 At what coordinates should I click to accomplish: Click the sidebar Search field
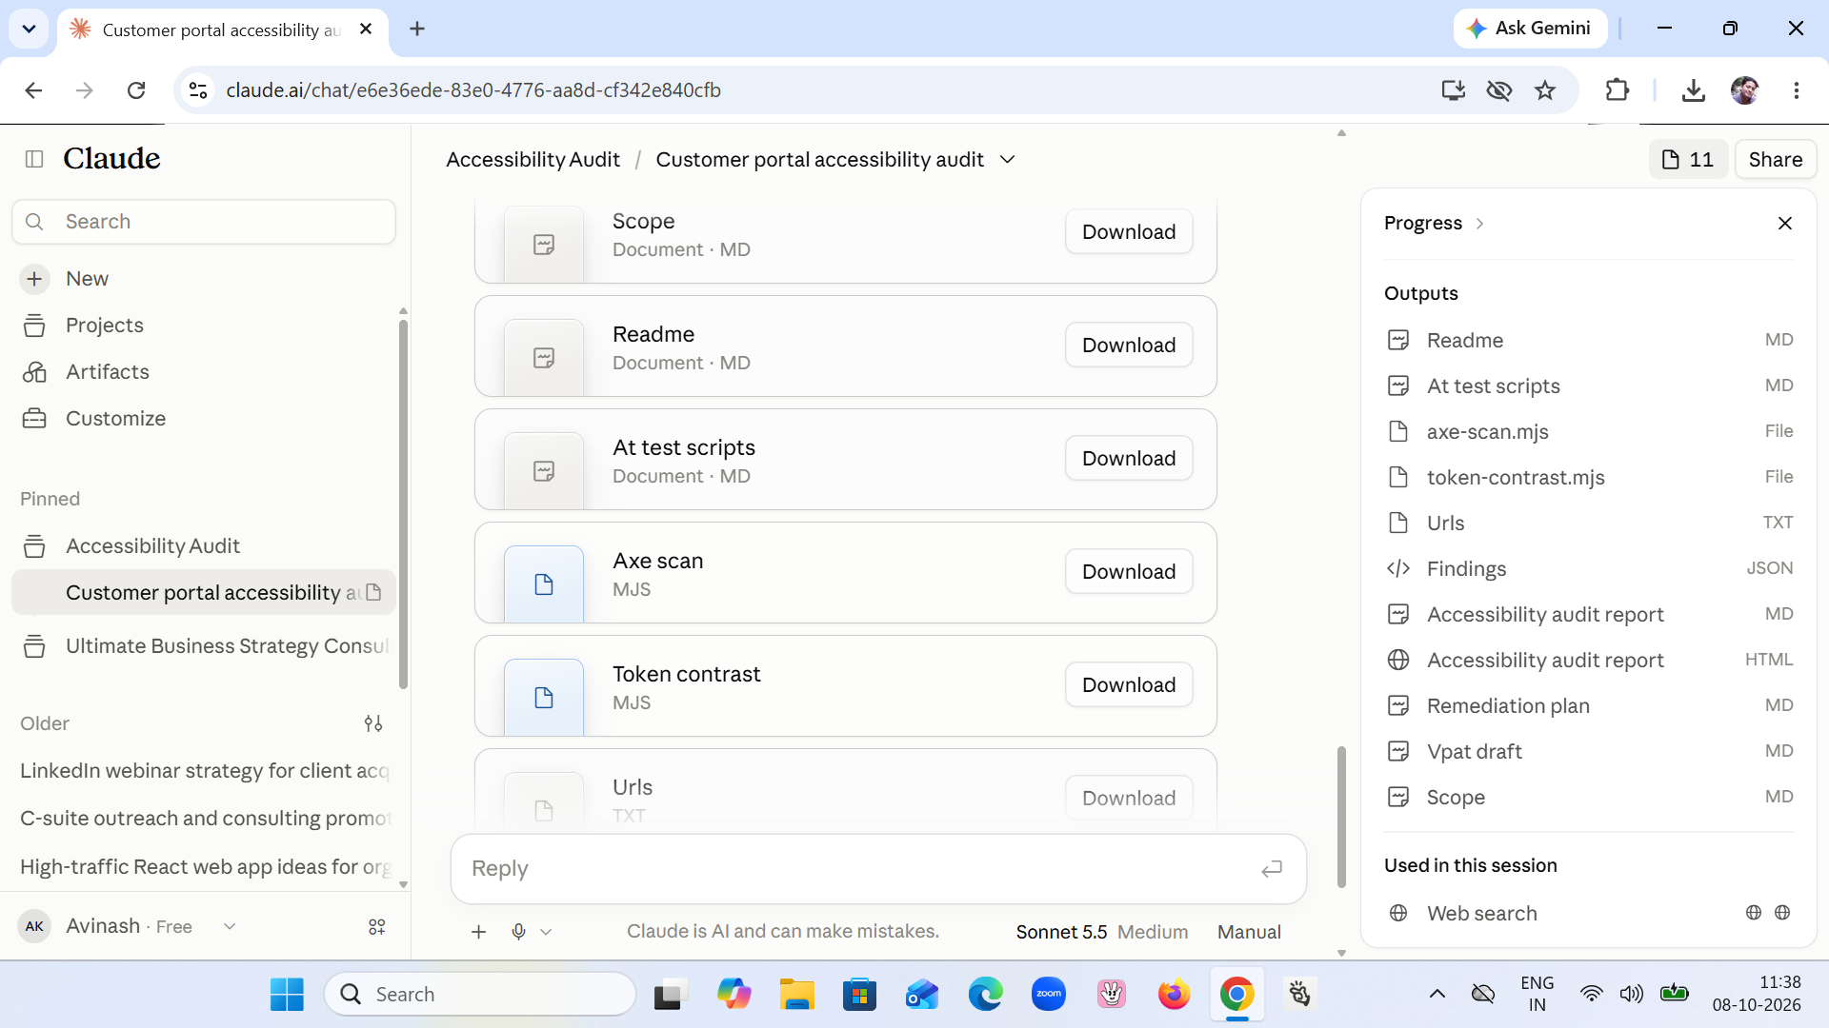coord(204,222)
